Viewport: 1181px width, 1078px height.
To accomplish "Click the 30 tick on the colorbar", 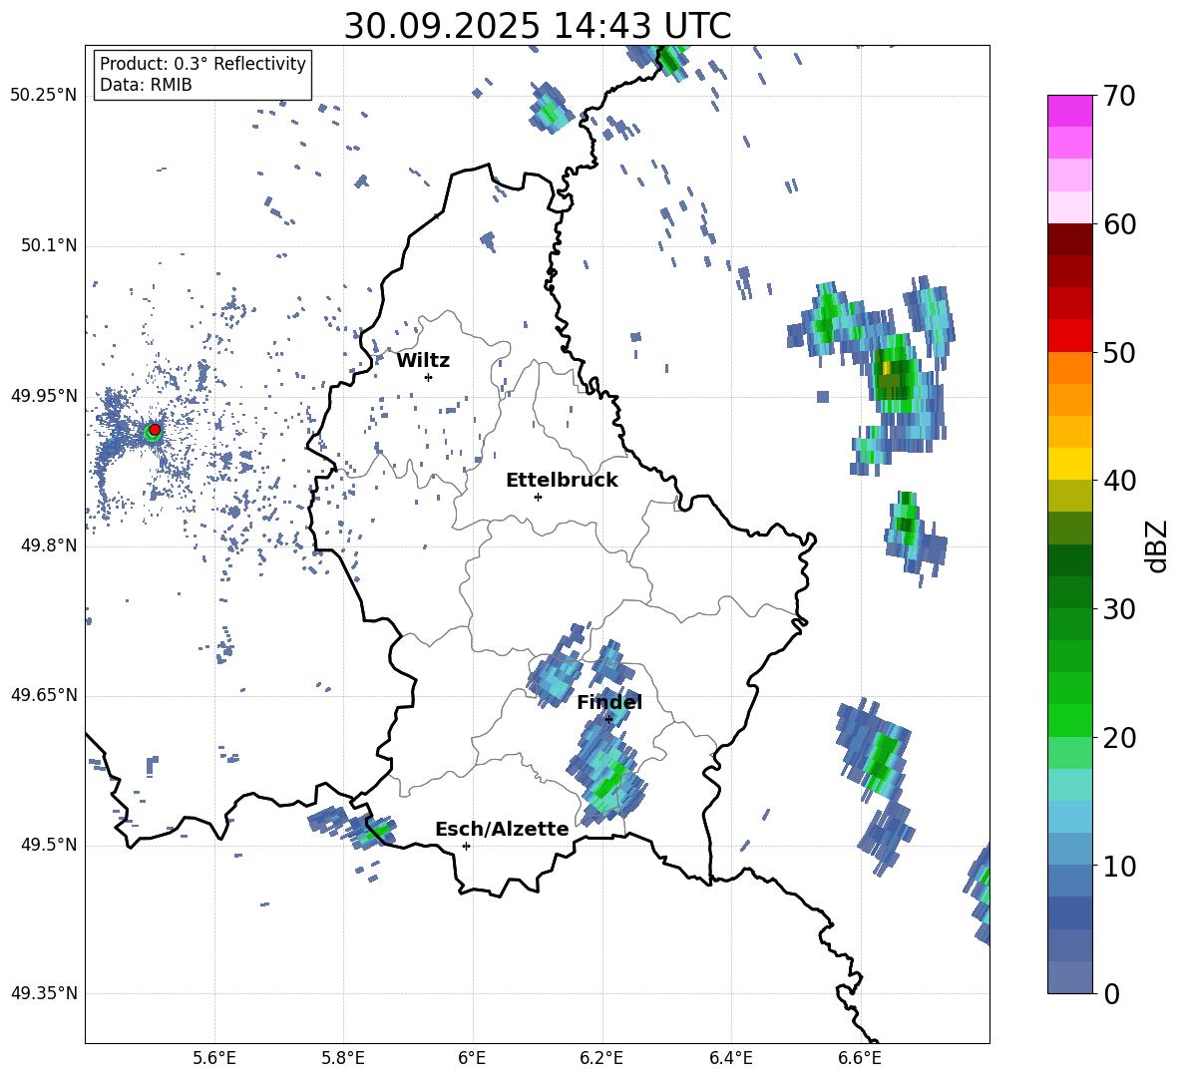I will click(1119, 609).
